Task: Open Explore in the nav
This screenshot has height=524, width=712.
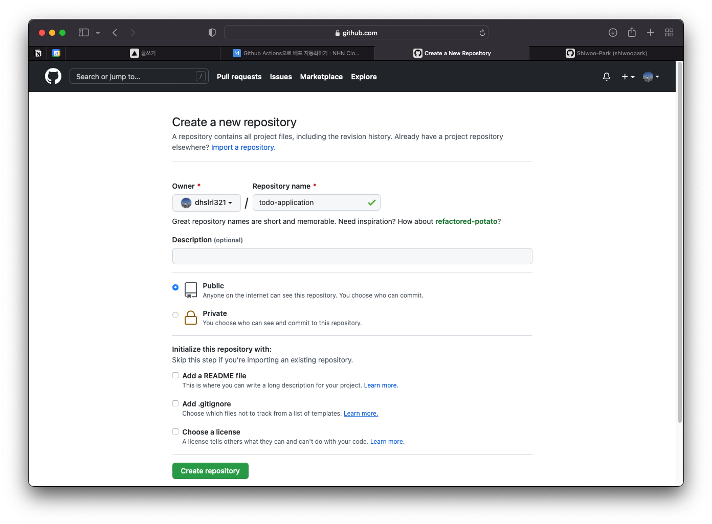Action: click(x=364, y=77)
